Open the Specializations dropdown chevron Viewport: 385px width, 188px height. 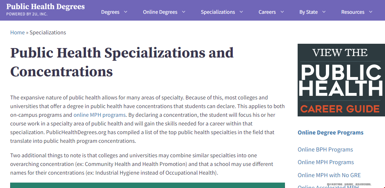tap(241, 12)
